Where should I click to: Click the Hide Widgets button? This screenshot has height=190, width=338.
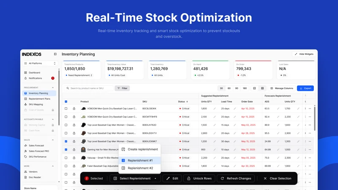click(304, 54)
